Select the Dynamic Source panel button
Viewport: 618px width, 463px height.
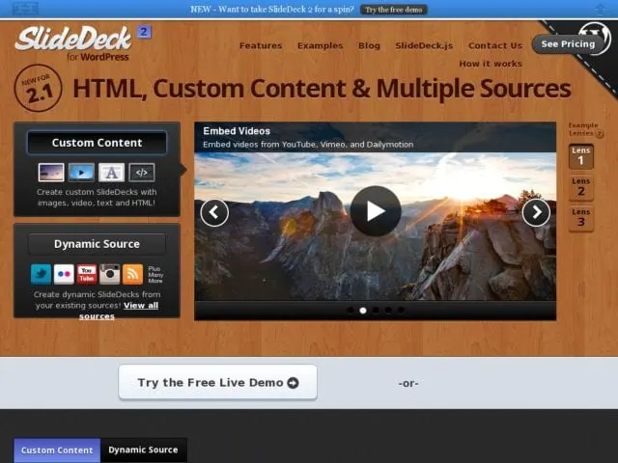97,244
